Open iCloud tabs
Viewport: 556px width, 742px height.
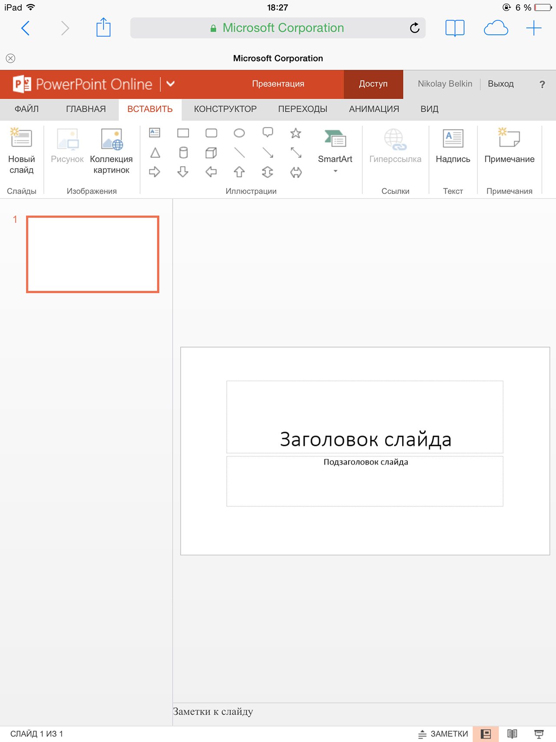496,28
